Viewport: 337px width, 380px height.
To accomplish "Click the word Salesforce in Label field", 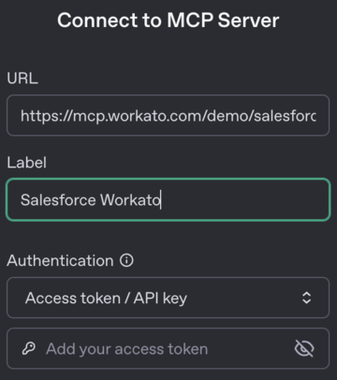I will click(58, 199).
